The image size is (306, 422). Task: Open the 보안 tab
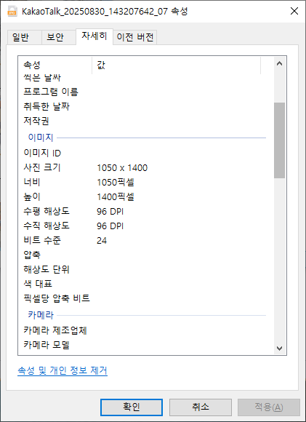59,37
